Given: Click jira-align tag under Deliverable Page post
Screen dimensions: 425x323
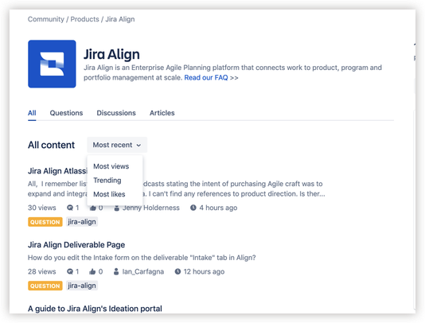Looking at the screenshot, I should (x=82, y=286).
